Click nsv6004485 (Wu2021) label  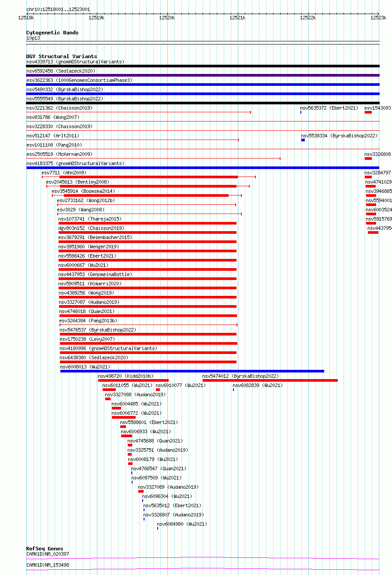[x=137, y=404]
